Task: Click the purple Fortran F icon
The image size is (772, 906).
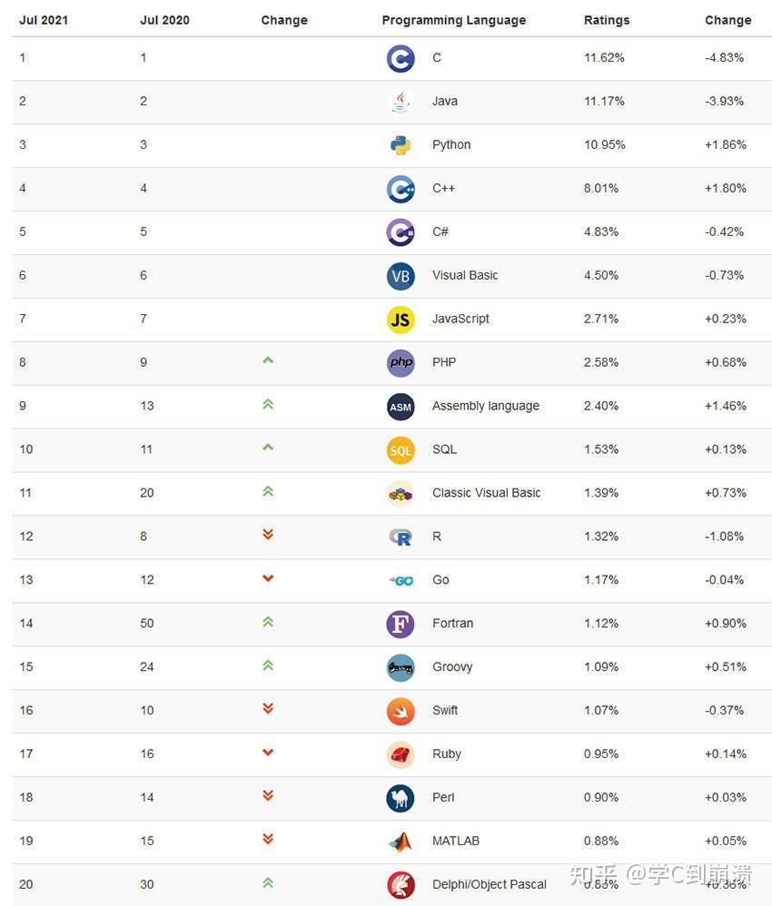Action: (x=401, y=624)
